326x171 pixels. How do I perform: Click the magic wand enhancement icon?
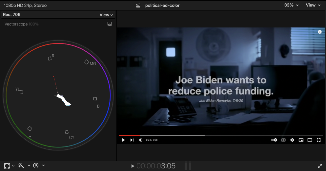coord(21,166)
